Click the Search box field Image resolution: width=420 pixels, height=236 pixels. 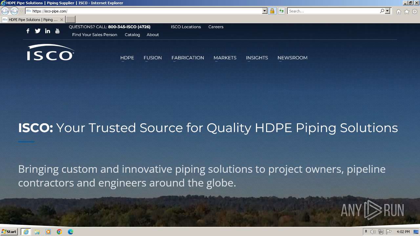point(333,11)
